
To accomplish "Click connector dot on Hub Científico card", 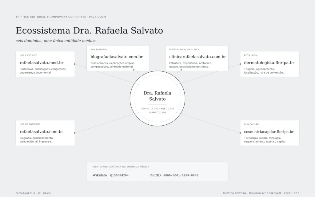I will click(x=75, y=64).
